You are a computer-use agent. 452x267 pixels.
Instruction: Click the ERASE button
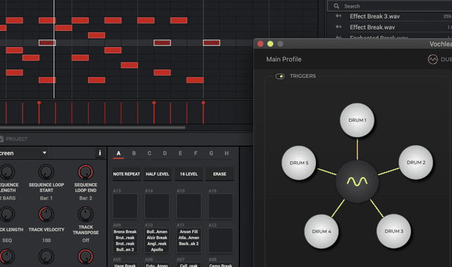point(220,174)
